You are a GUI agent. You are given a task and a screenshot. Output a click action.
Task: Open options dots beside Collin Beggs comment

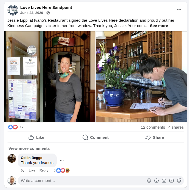pyautogui.click(x=62, y=161)
